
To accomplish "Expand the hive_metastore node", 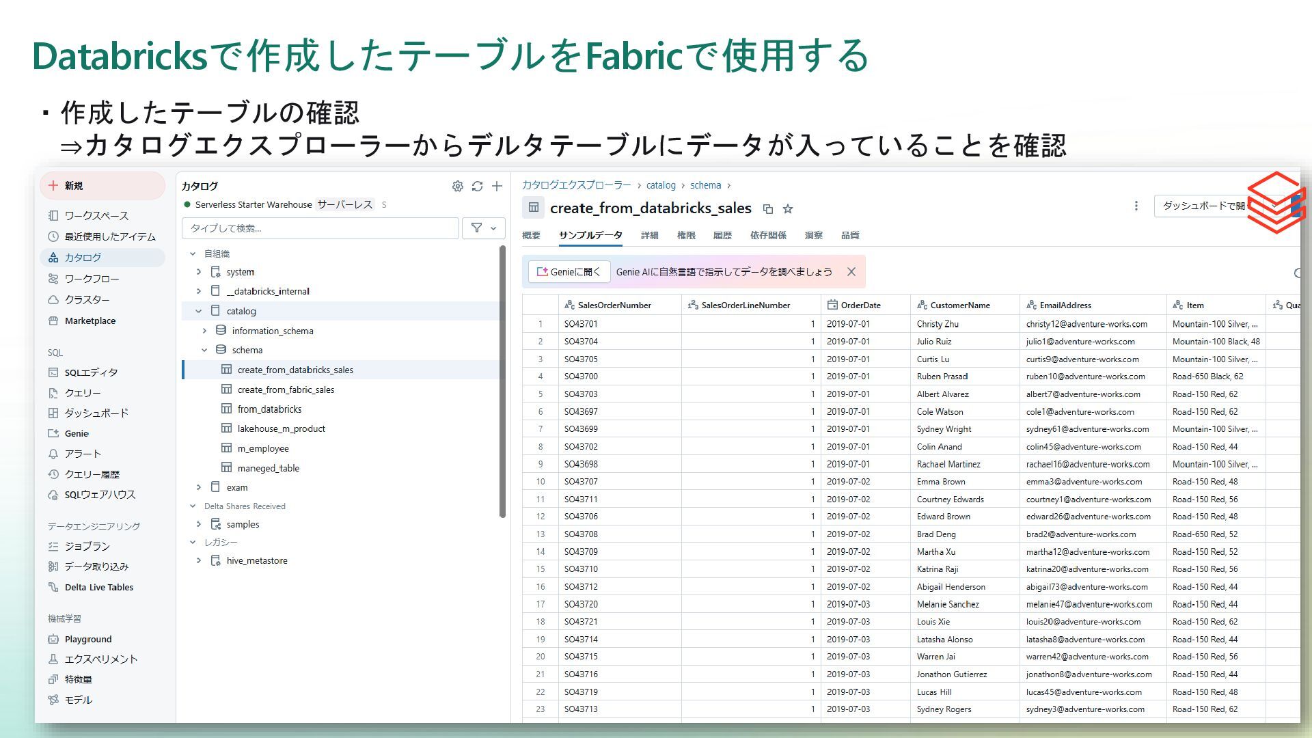I will click(x=199, y=560).
